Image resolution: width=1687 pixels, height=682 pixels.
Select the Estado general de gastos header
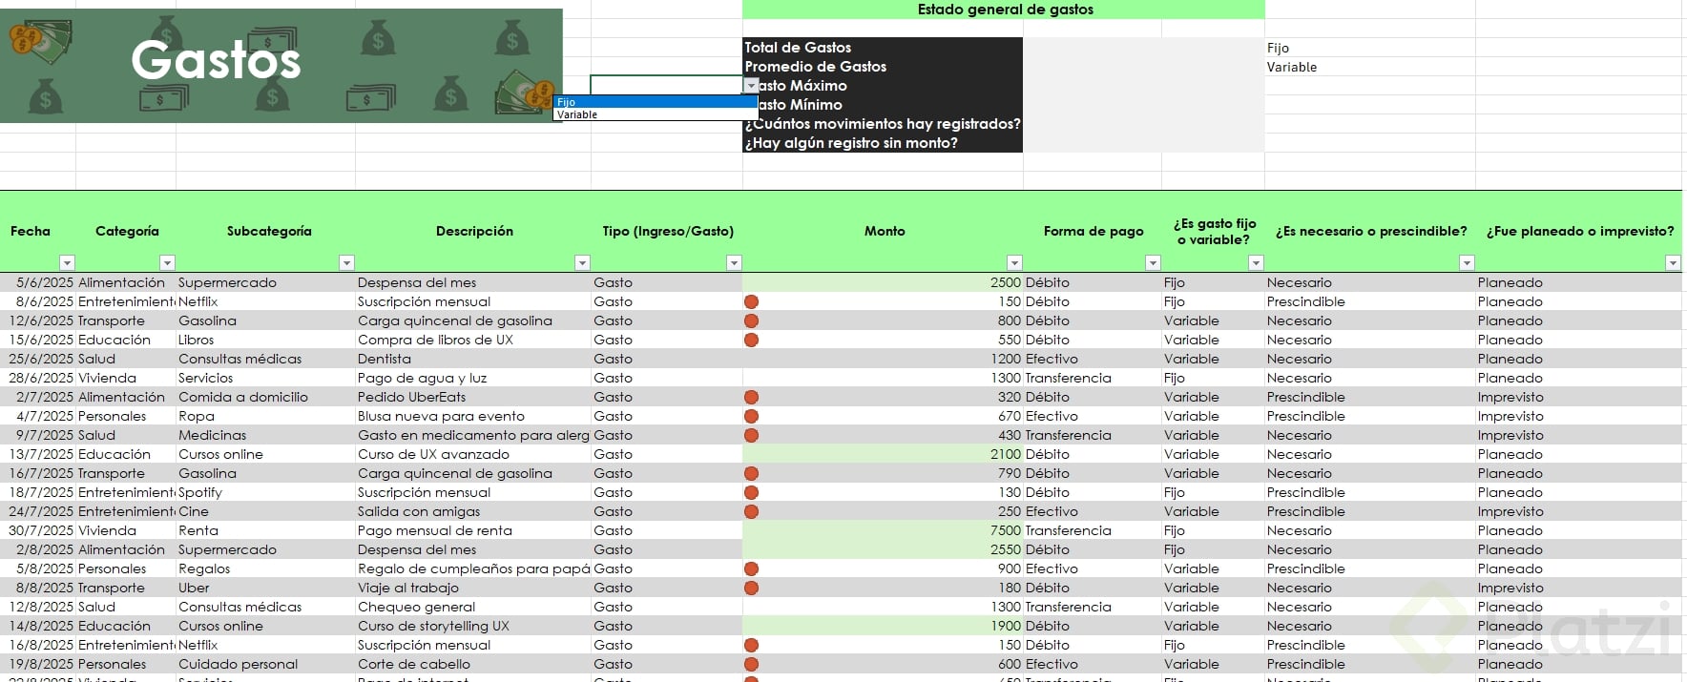point(1004,10)
